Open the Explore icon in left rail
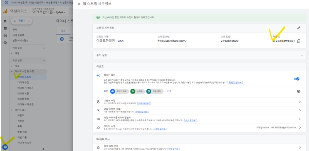Screen dimensions: 309x151 5,36
